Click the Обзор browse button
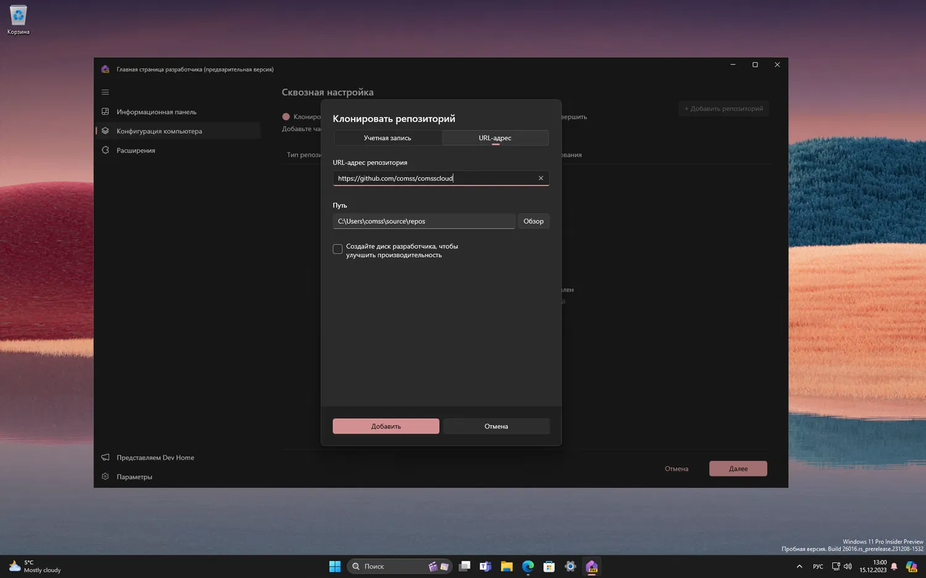 coord(533,221)
